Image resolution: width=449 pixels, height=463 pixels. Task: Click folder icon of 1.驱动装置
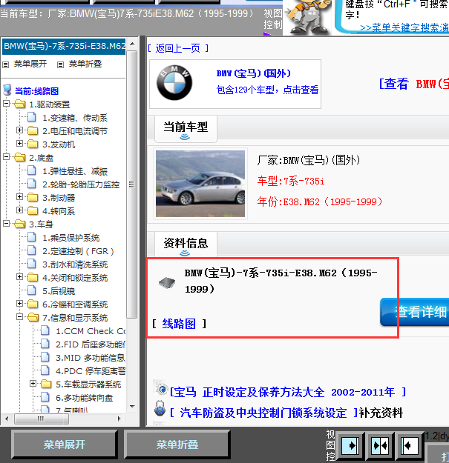[x=20, y=104]
